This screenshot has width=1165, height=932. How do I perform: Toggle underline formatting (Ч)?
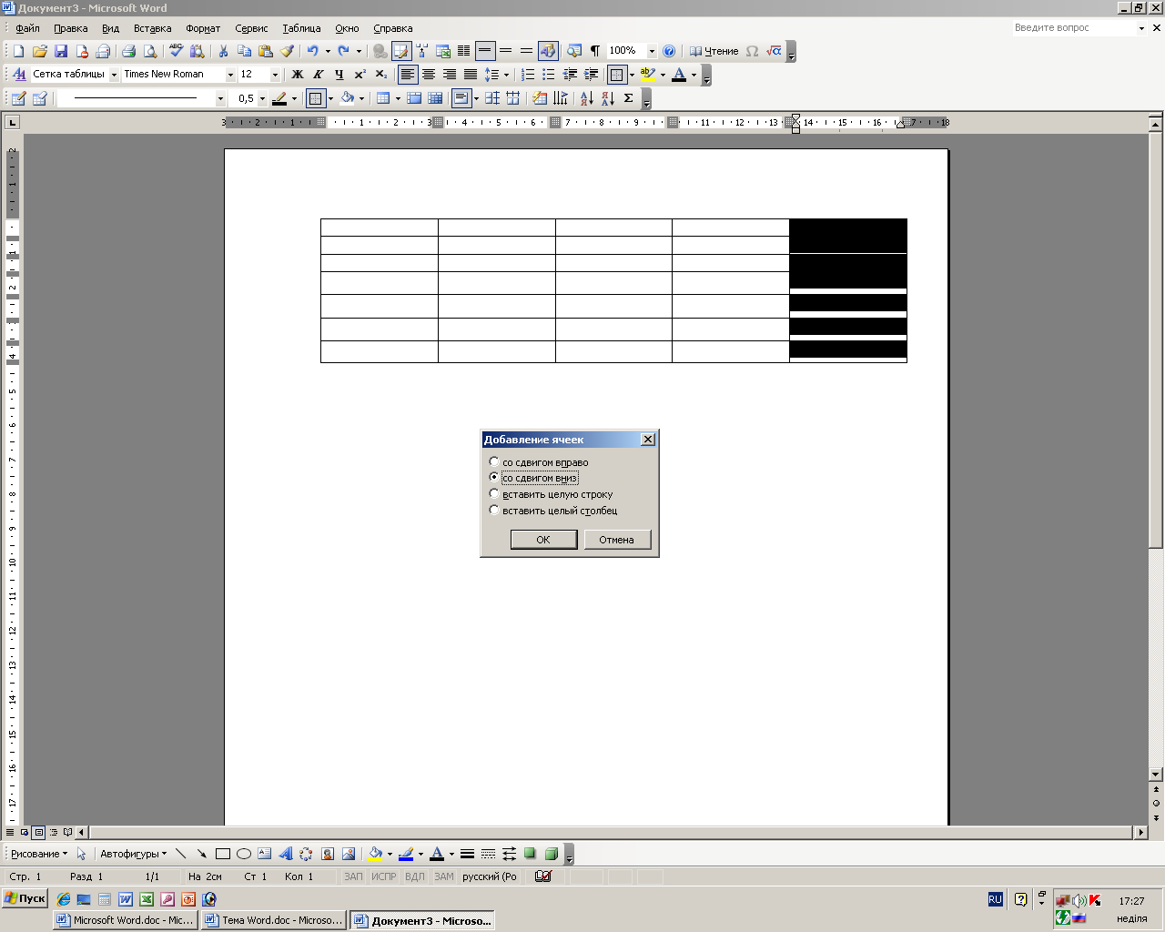point(339,75)
